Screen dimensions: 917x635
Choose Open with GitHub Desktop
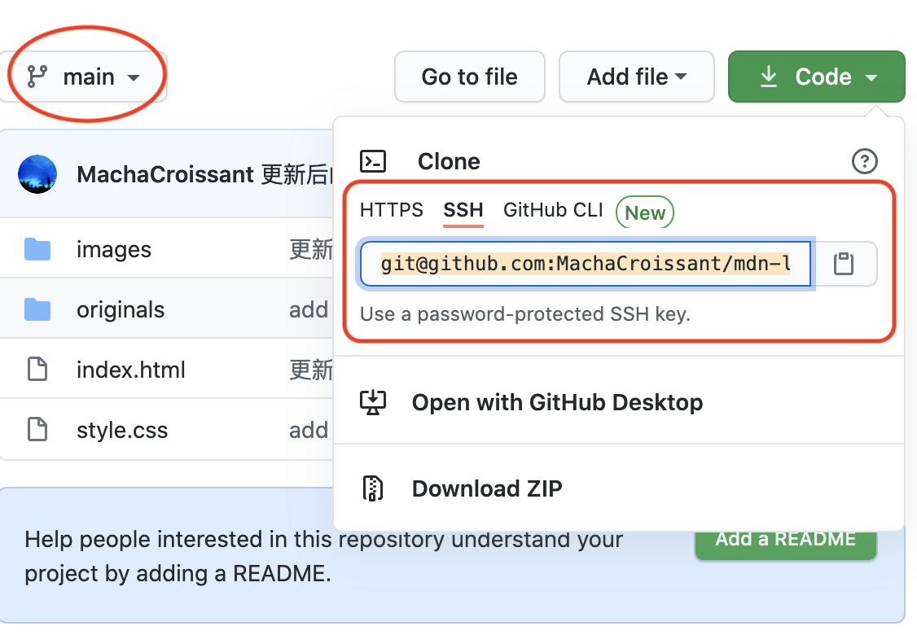(557, 402)
